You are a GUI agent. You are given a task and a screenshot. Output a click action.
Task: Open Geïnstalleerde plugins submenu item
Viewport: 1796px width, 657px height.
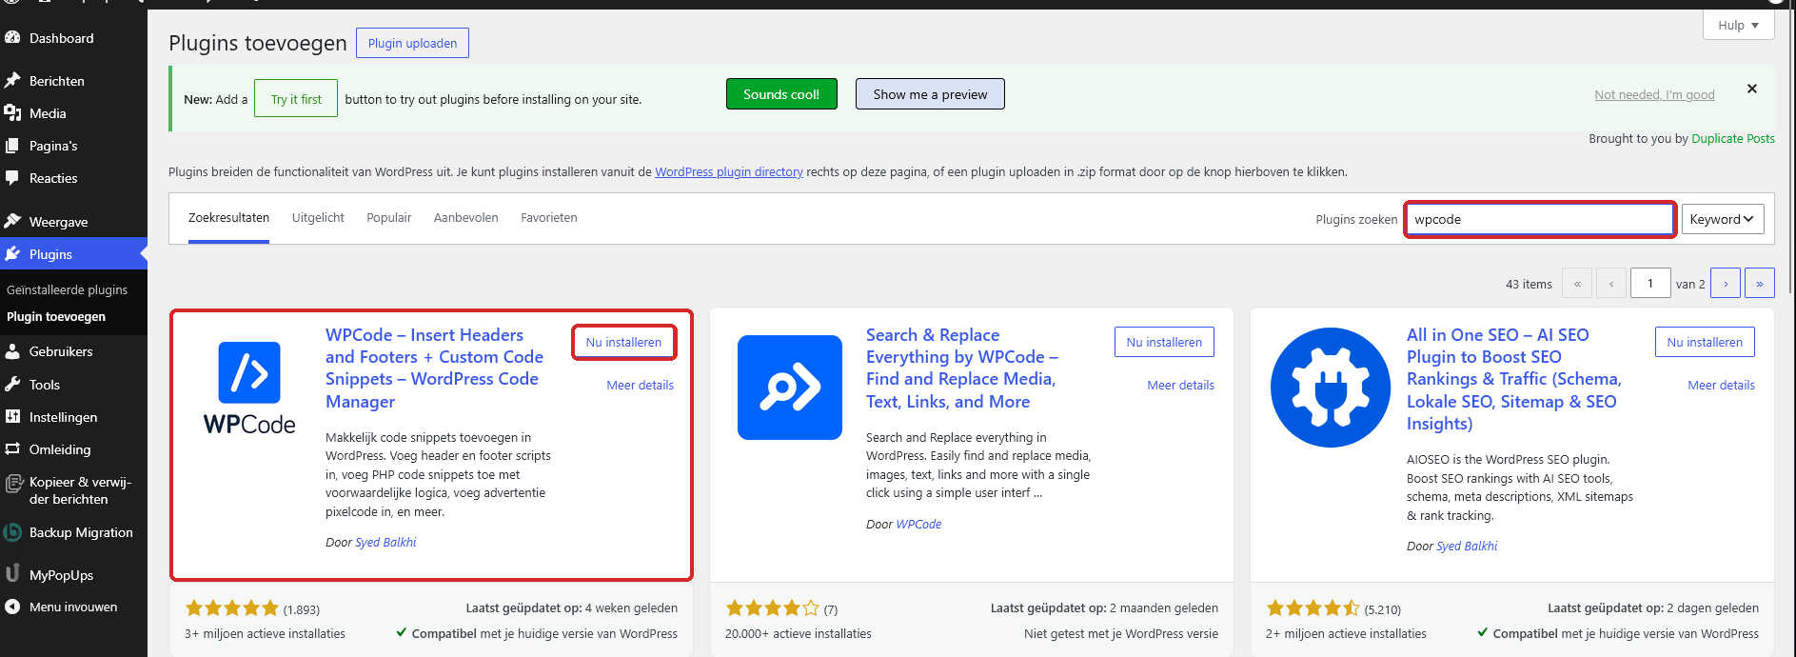[67, 289]
